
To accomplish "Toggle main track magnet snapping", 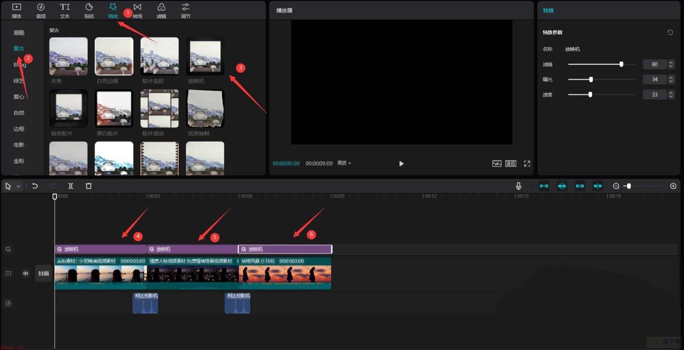I will 544,186.
